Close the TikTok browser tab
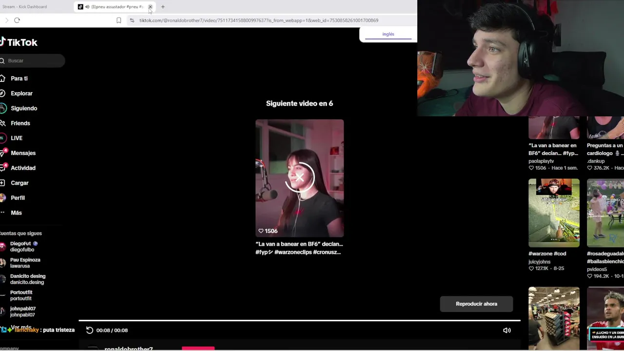 [x=150, y=7]
